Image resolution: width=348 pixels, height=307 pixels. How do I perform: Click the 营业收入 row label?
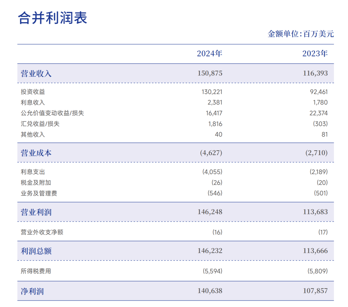point(36,73)
